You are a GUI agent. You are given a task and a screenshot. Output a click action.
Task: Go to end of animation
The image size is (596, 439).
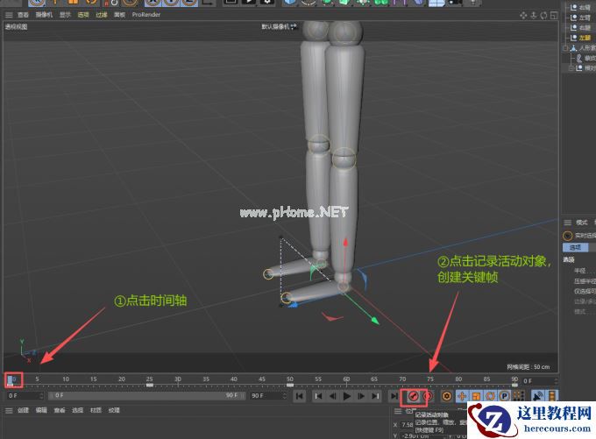(394, 396)
